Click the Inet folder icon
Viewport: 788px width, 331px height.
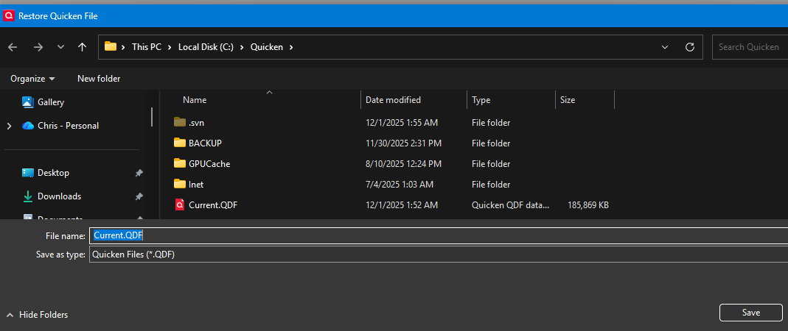point(180,184)
